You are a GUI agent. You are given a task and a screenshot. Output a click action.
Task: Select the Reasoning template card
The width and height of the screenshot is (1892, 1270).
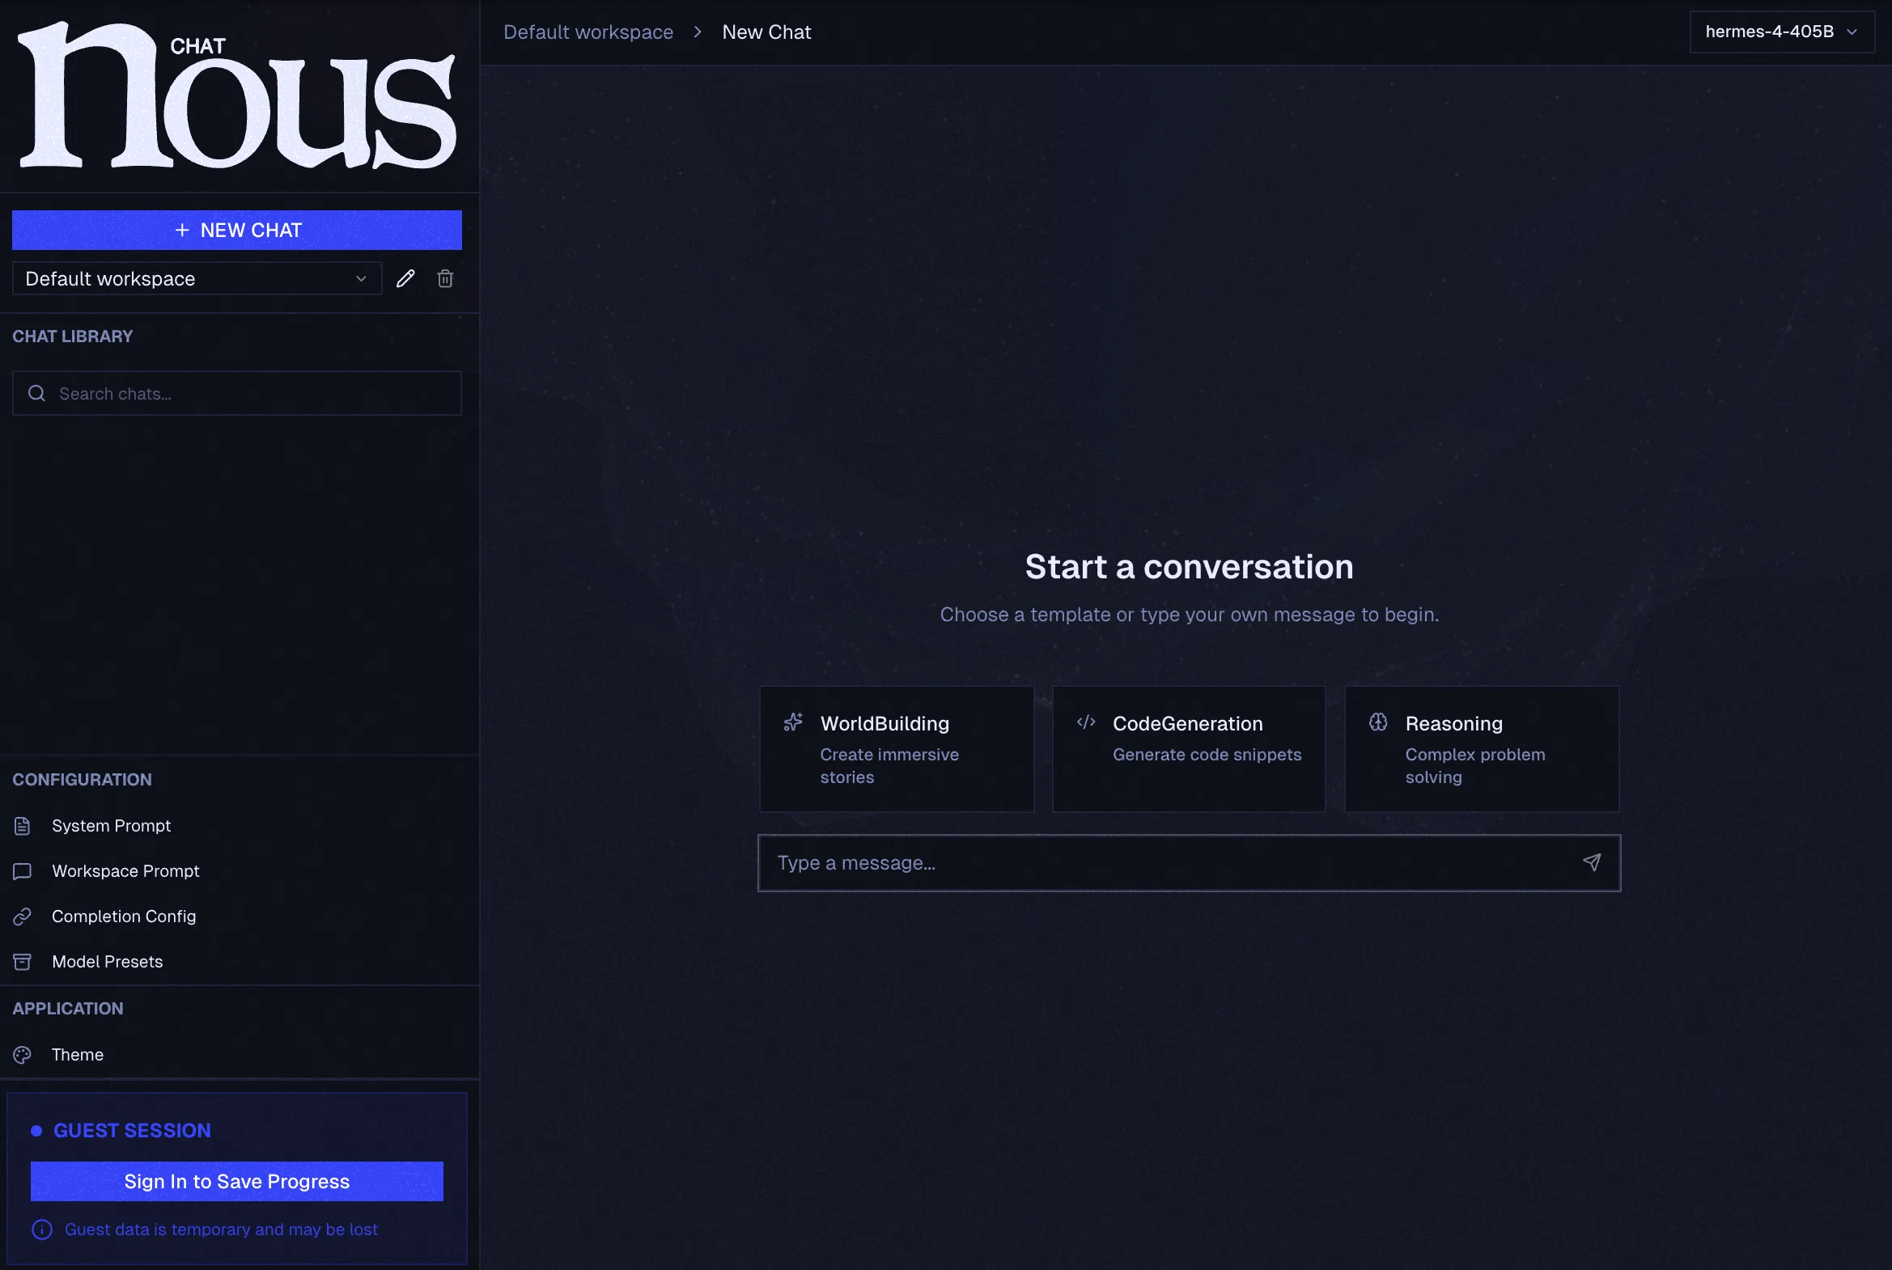point(1482,749)
